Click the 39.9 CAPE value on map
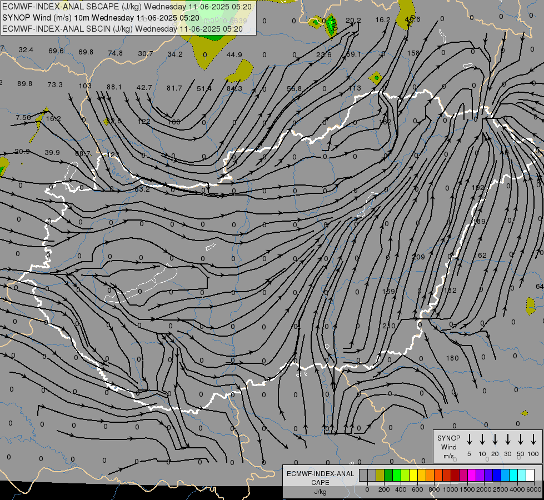The image size is (544, 500). click(52, 153)
